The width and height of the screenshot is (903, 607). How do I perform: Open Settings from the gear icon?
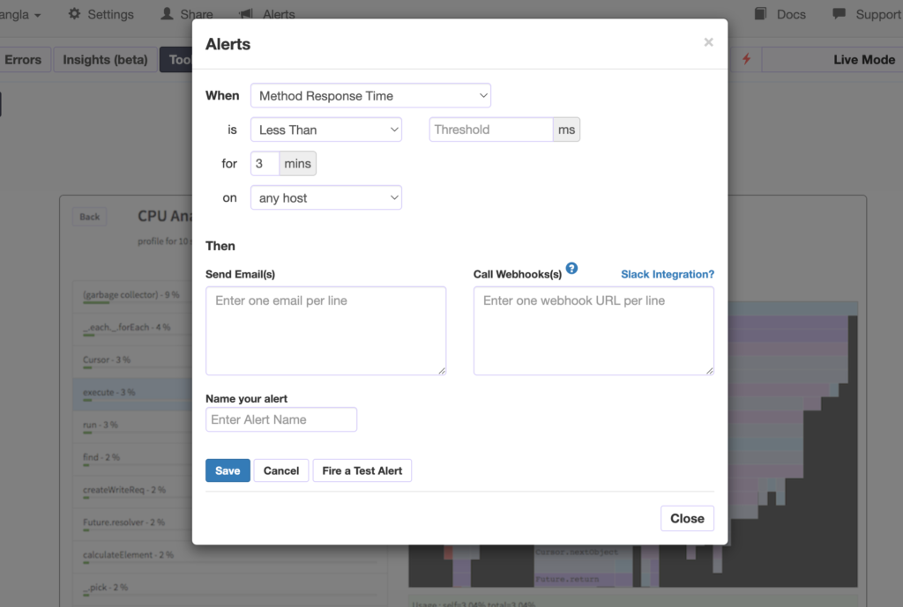pos(74,14)
